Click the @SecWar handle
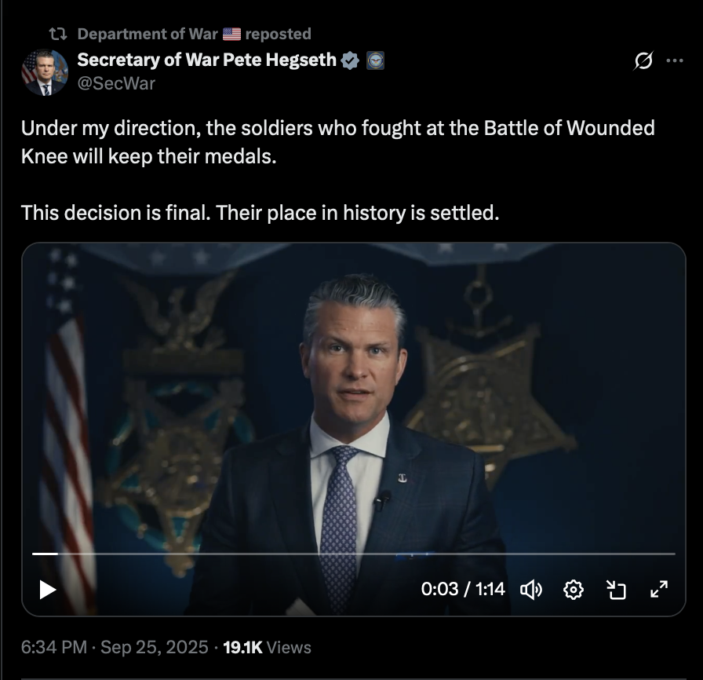703x680 pixels. [116, 83]
